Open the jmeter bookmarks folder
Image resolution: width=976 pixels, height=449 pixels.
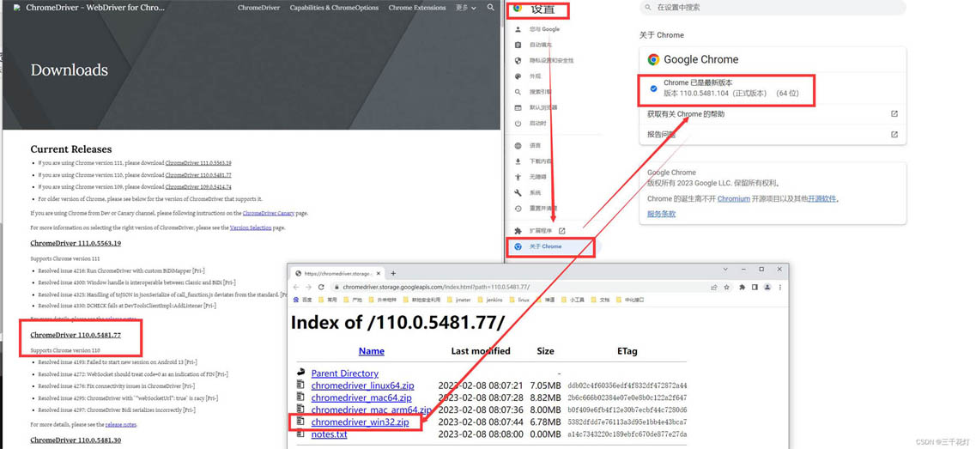tap(463, 300)
